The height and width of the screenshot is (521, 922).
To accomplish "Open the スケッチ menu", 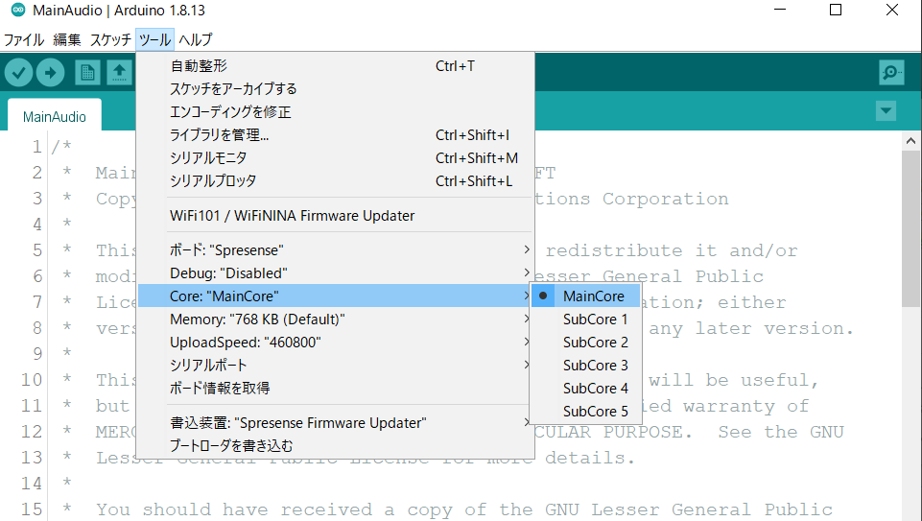I will tap(110, 39).
